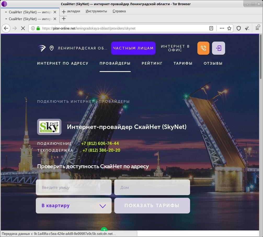The width and height of the screenshot is (263, 237).
Task: Select the second СкайНет (SkyNet) tab
Action: click(30, 19)
